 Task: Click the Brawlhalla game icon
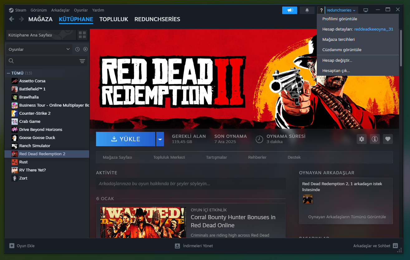click(x=15, y=97)
